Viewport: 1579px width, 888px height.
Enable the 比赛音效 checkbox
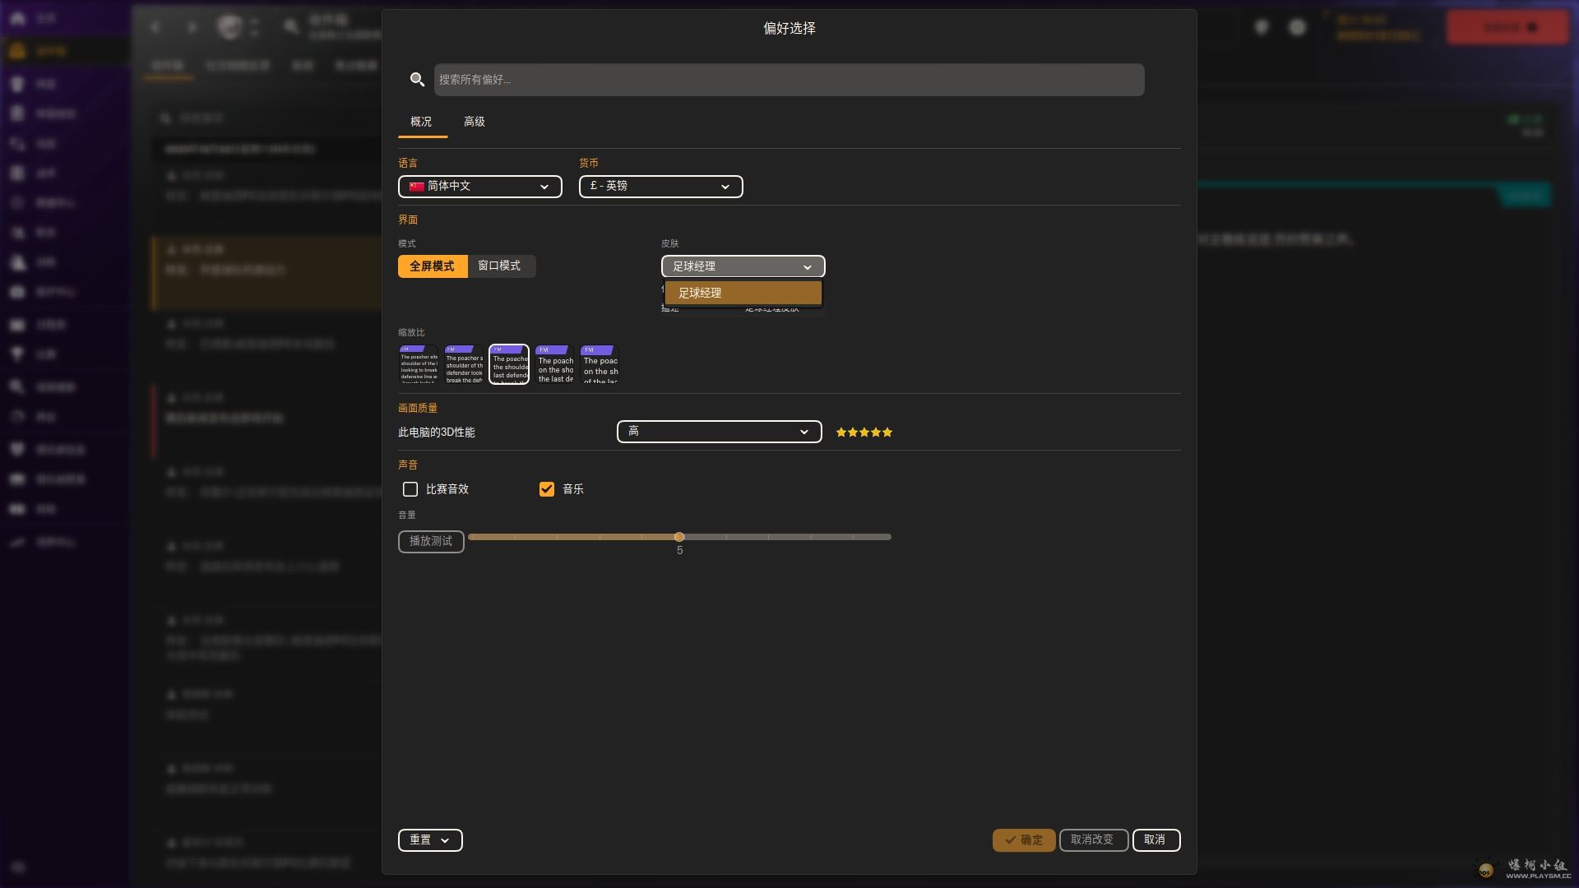(410, 489)
